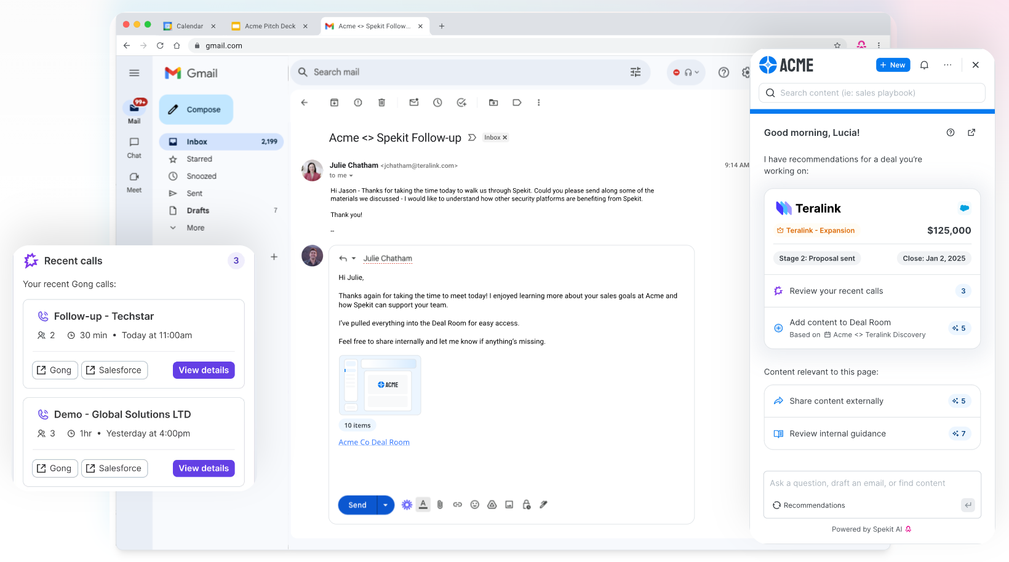This screenshot has height=562, width=1009.
Task: View details for Follow-up - Techstar call
Action: click(x=204, y=370)
